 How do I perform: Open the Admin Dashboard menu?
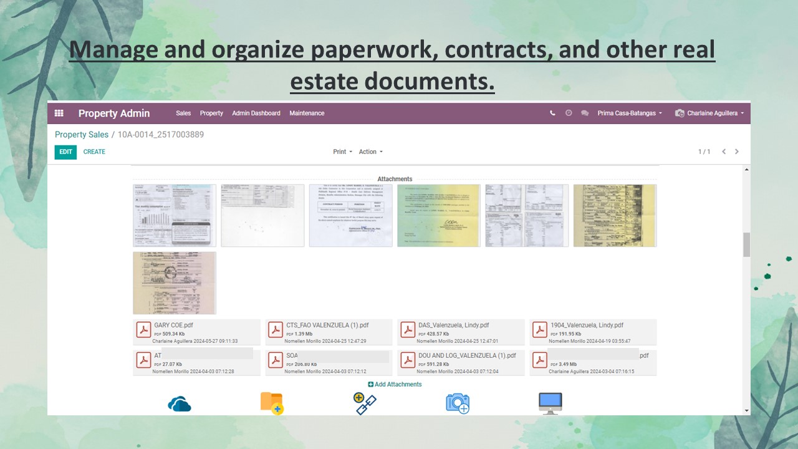tap(256, 113)
